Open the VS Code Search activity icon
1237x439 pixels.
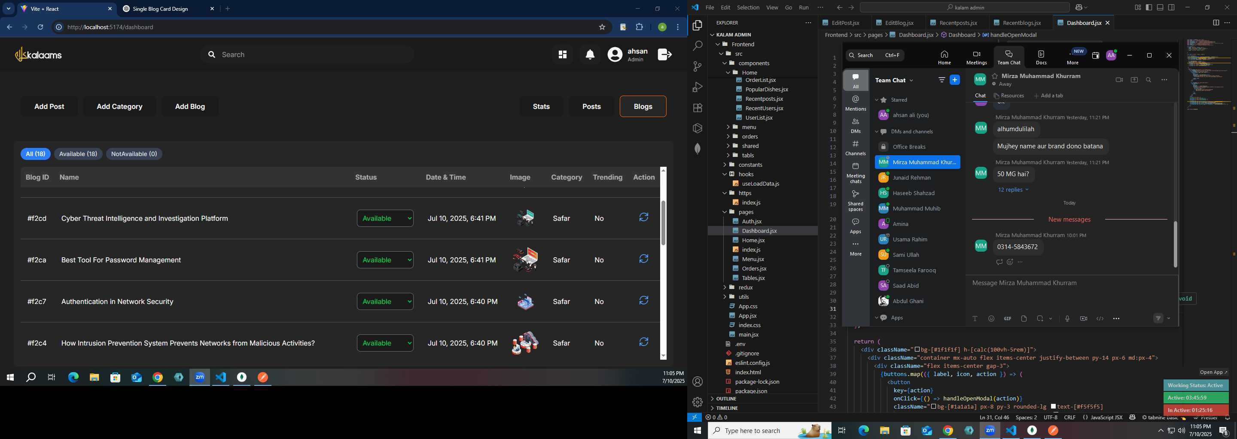tap(697, 46)
